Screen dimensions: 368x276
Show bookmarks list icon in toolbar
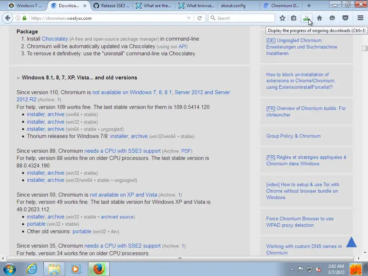pyautogui.click(x=294, y=18)
